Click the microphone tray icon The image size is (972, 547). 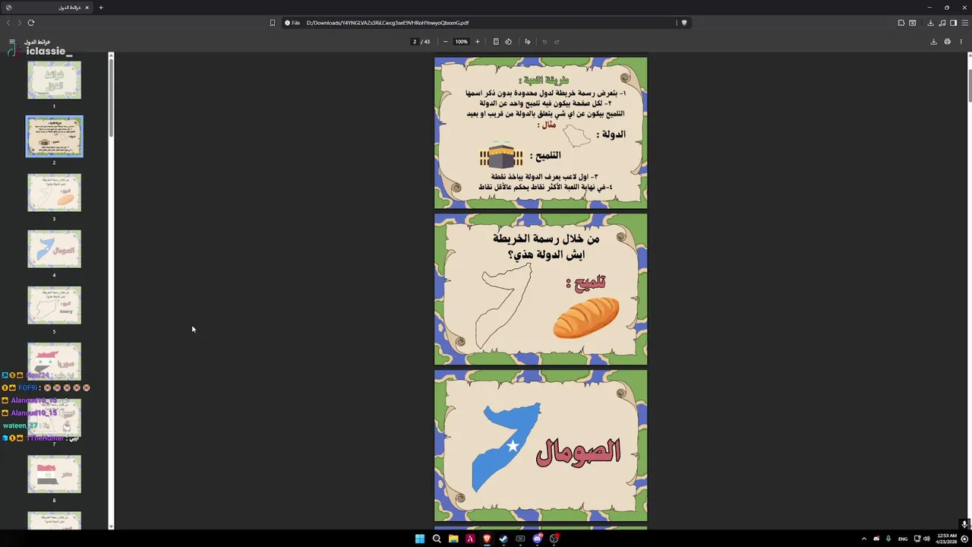tap(888, 539)
